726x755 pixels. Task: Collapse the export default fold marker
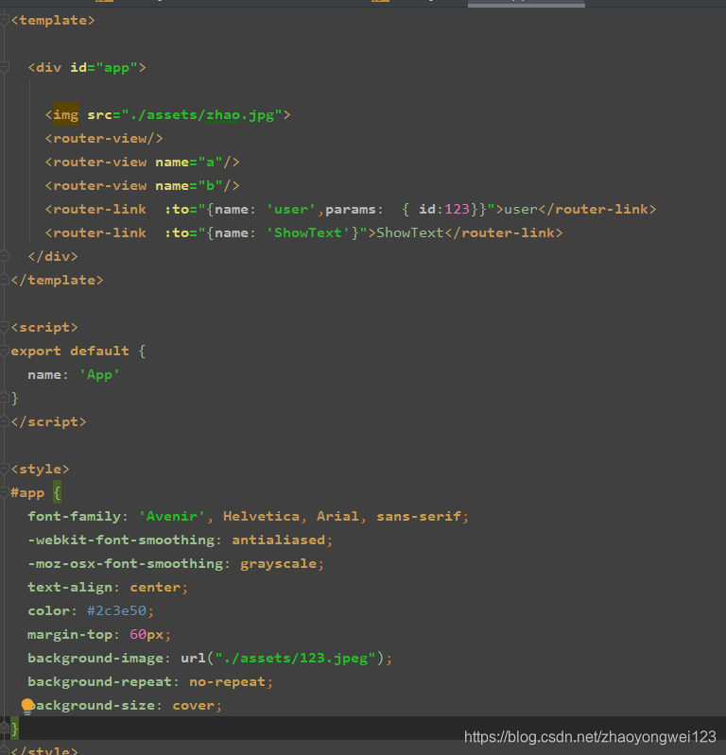5,351
